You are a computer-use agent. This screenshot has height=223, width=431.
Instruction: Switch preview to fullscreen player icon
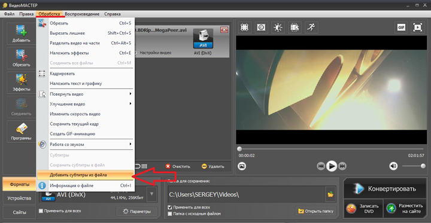tap(418, 27)
